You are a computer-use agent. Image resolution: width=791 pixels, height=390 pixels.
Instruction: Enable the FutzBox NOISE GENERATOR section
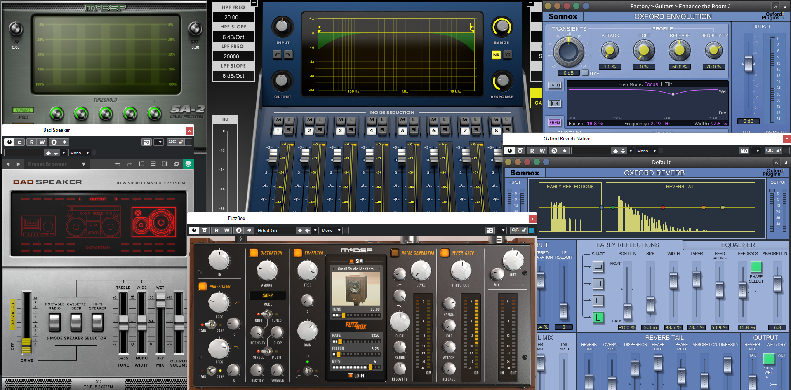pos(395,253)
